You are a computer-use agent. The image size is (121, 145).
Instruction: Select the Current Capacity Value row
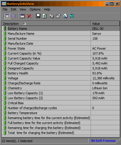click(61, 58)
